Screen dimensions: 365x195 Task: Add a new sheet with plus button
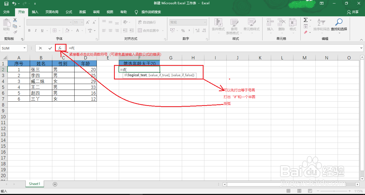pyautogui.click(x=55, y=184)
